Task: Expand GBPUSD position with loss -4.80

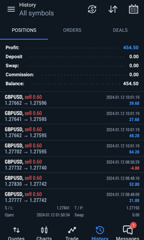Action: [72, 164]
